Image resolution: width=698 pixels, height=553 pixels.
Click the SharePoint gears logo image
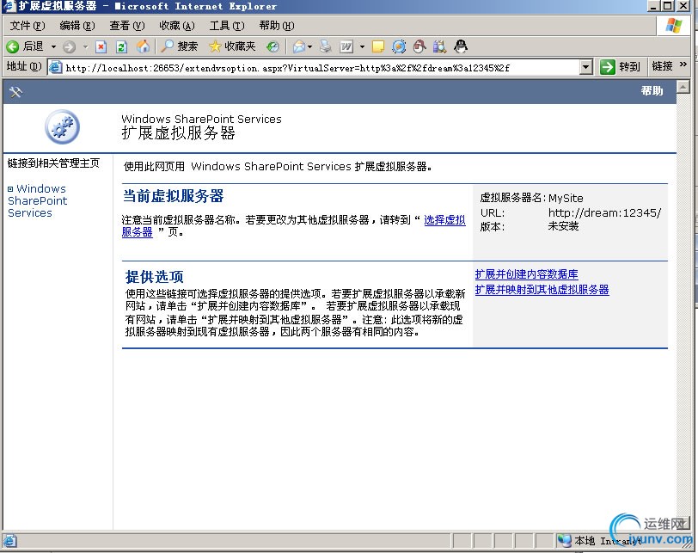(x=62, y=127)
